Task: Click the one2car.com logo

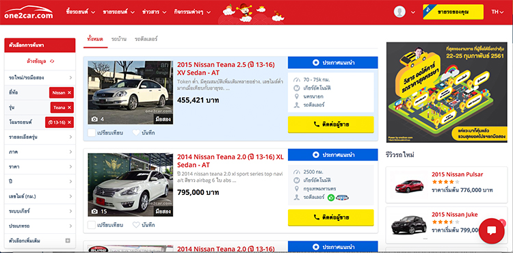Action: (29, 12)
